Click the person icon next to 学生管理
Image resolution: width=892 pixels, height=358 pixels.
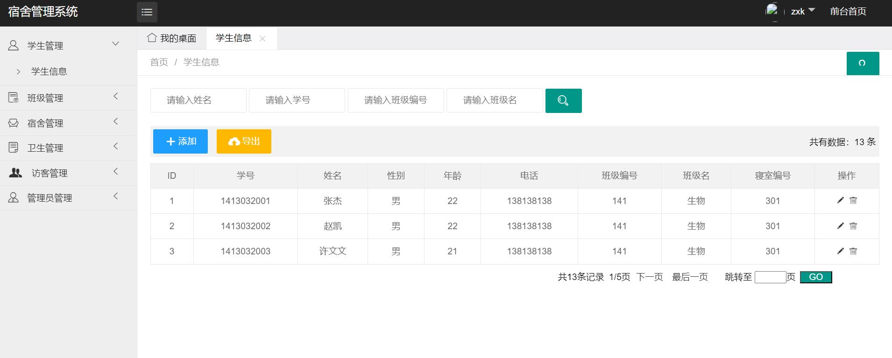[x=14, y=45]
